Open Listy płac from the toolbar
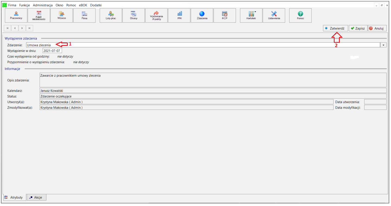Image resolution: width=391 pixels, height=206 pixels. click(111, 15)
